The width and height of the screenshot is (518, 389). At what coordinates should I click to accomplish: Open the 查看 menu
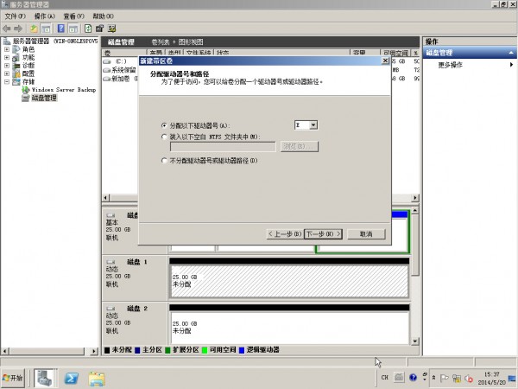click(75, 16)
